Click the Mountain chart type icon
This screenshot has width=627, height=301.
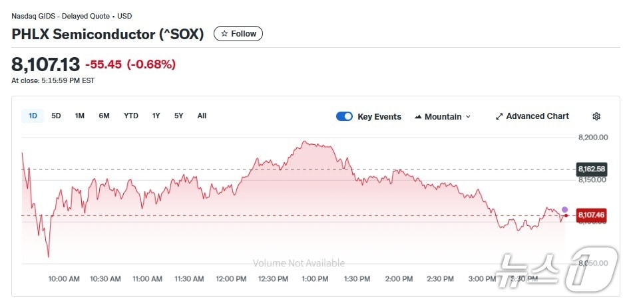click(418, 116)
